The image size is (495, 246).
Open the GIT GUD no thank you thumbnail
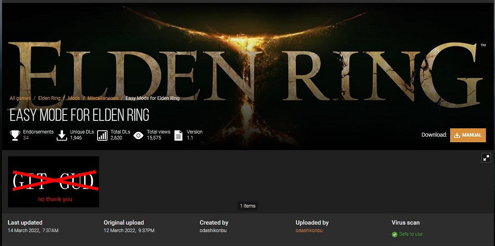54,181
